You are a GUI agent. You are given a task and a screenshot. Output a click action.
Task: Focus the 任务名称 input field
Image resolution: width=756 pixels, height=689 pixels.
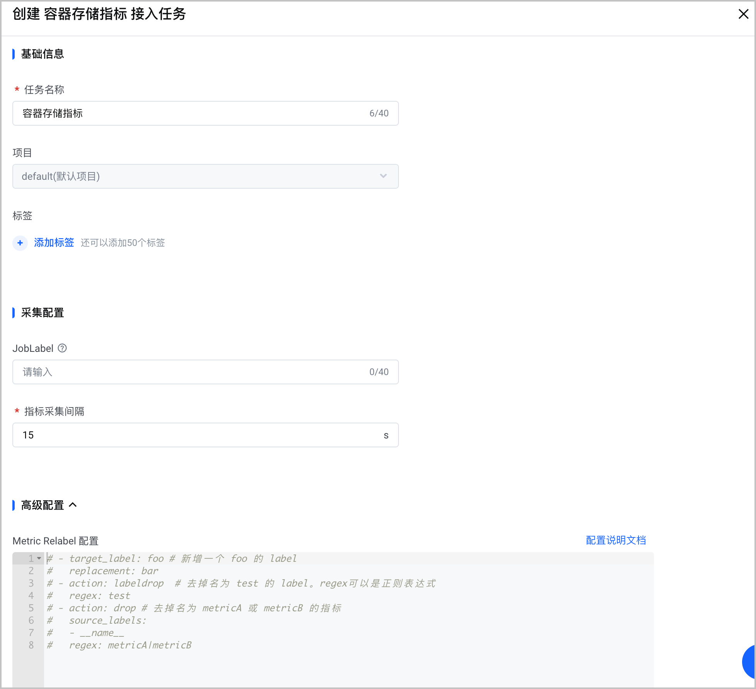[206, 113]
